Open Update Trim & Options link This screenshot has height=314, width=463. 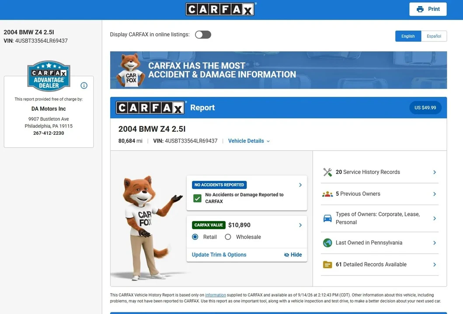click(x=219, y=255)
